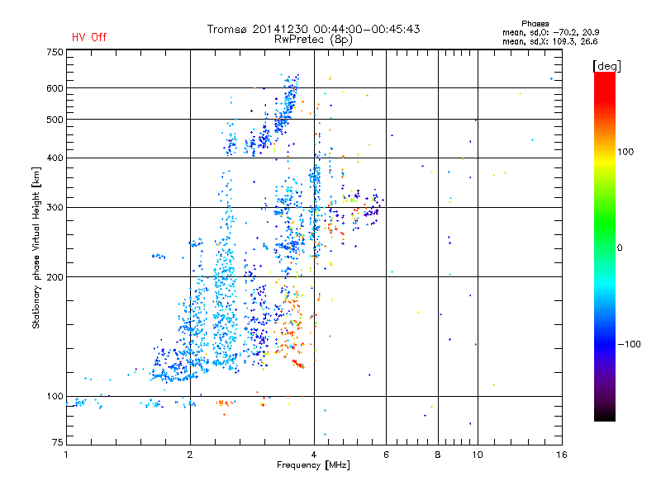
Task: Click the x-axis tick '8'
Action: pos(438,455)
